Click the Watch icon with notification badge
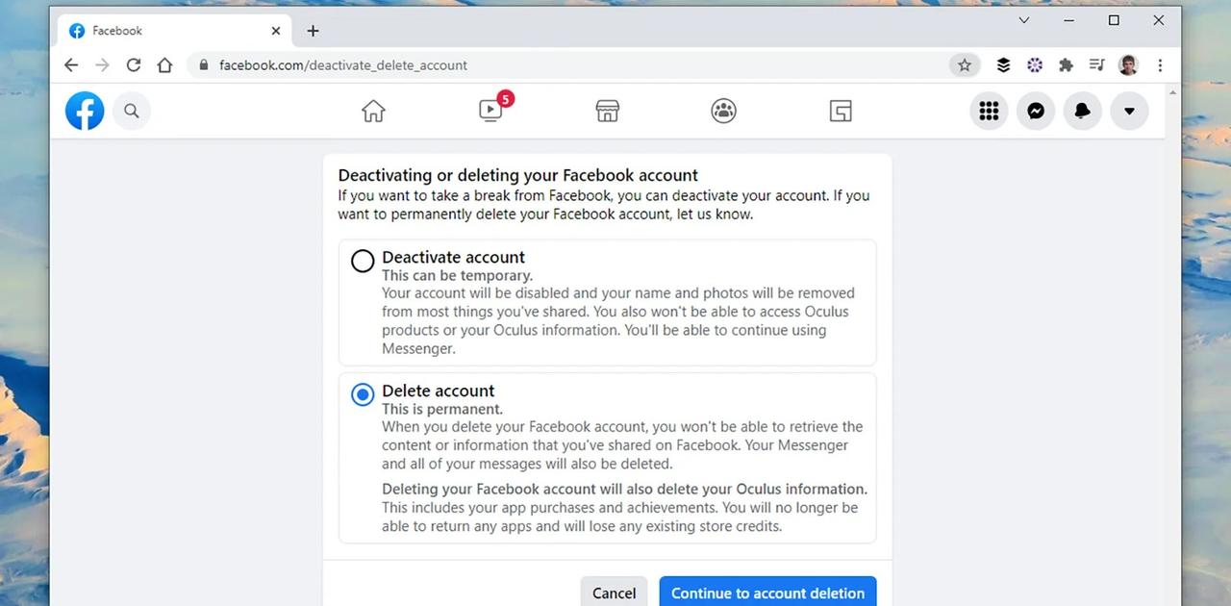This screenshot has width=1231, height=606. 490,110
